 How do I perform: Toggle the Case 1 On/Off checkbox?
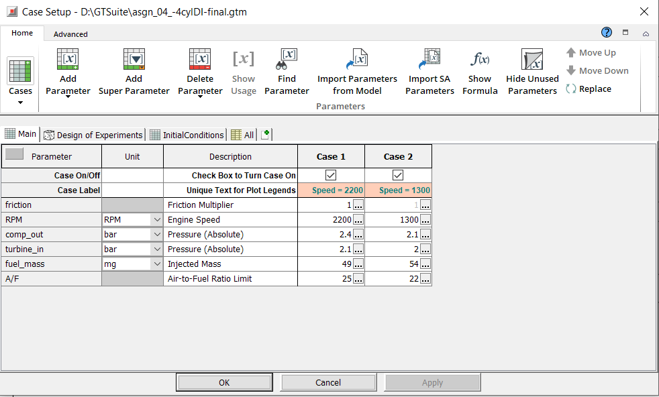(x=331, y=175)
